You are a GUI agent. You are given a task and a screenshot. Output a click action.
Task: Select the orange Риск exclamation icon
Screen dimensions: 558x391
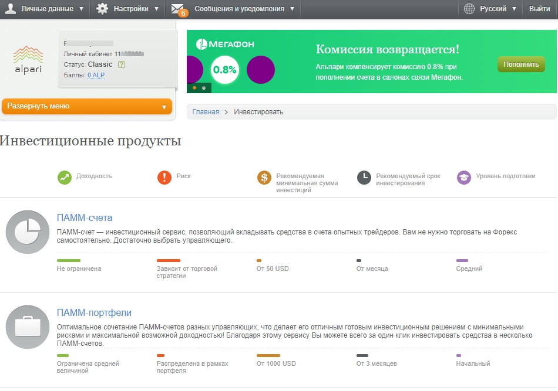click(x=165, y=175)
